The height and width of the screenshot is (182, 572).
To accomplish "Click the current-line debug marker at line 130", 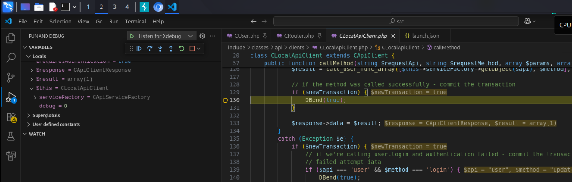I will tap(225, 100).
